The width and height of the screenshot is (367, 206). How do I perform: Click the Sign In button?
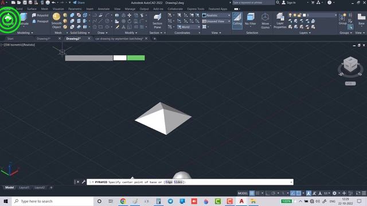click(288, 2)
